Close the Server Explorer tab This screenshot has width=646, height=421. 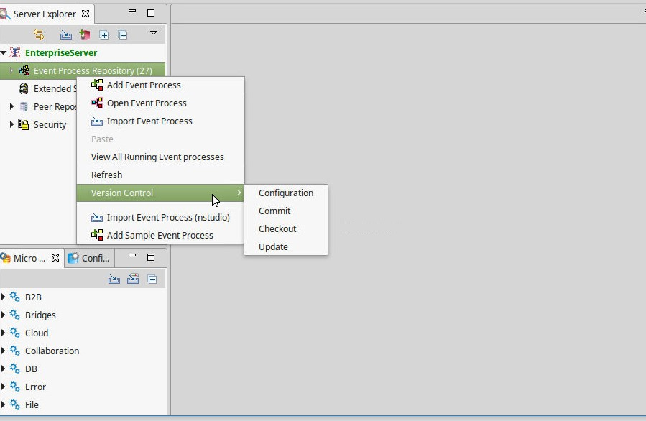86,14
